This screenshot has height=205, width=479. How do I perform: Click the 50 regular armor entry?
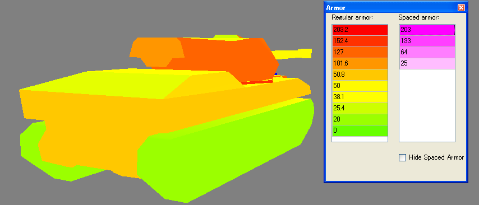pos(360,86)
